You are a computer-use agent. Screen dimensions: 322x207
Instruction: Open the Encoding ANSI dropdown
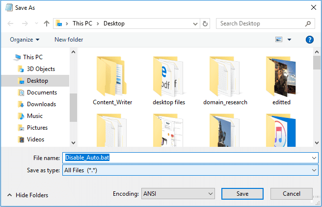178,194
